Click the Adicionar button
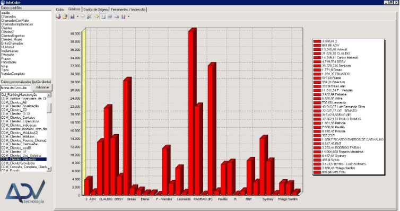Viewport: 400px width, 211px height. pos(42,87)
